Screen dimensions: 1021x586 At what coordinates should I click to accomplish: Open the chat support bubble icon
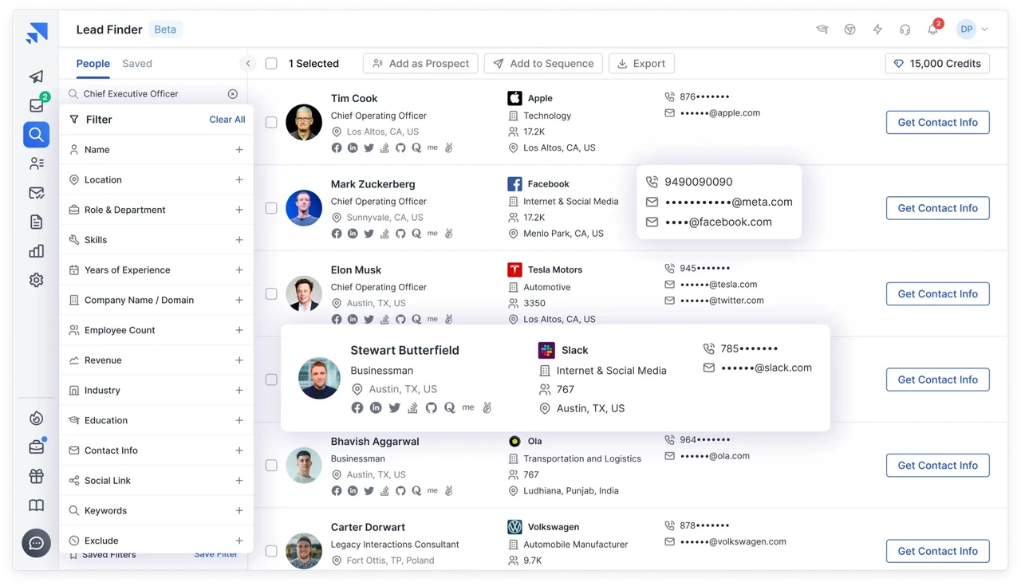point(37,543)
